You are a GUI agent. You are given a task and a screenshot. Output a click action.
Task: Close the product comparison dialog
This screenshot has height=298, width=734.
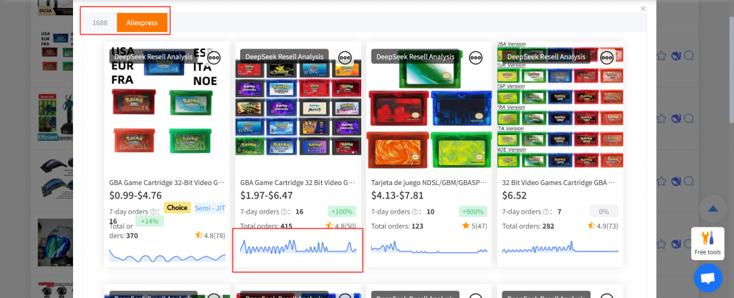(x=643, y=9)
